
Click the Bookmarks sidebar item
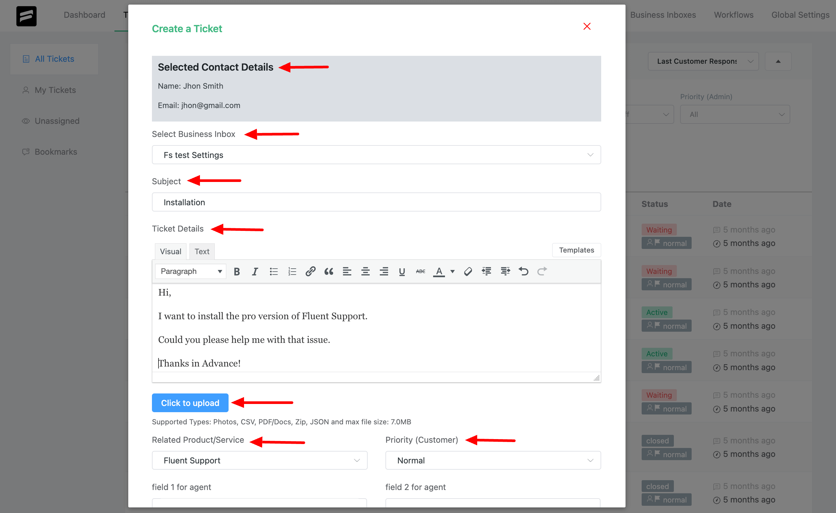tap(56, 151)
